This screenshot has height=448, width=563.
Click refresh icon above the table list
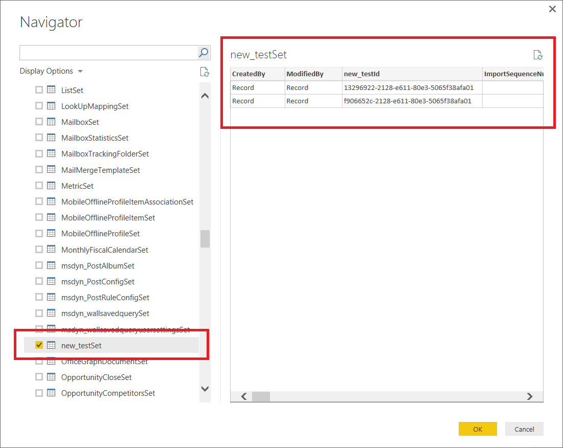point(205,72)
